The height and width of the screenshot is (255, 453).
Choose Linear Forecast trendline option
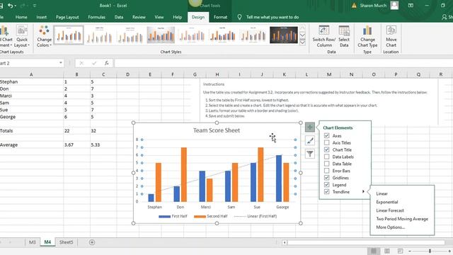pos(390,210)
